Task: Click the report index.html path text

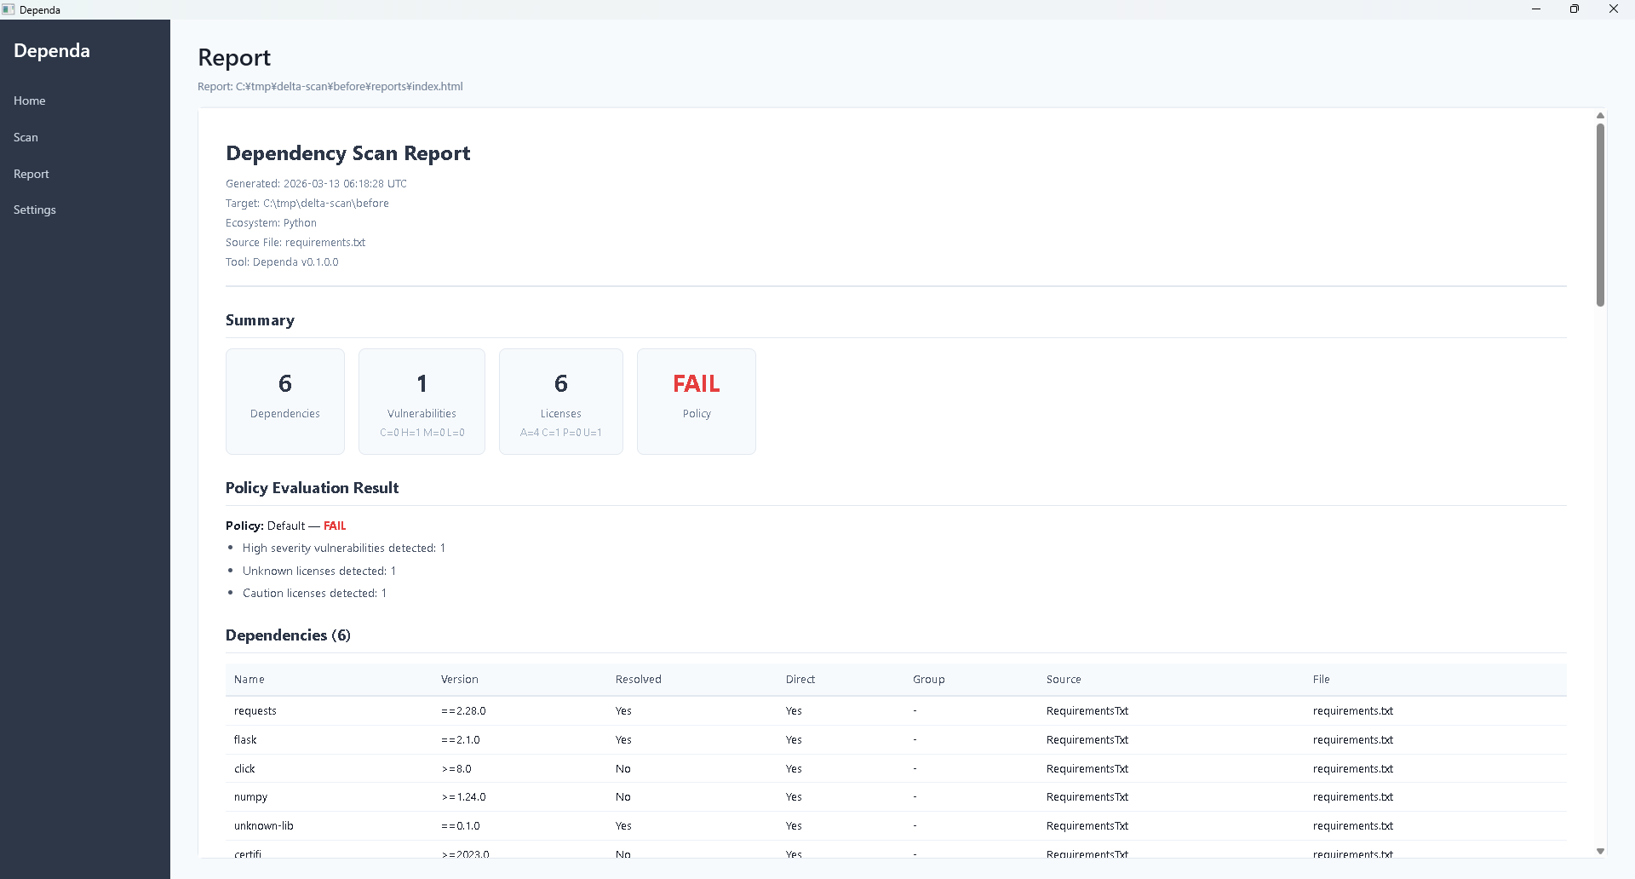Action: click(330, 86)
